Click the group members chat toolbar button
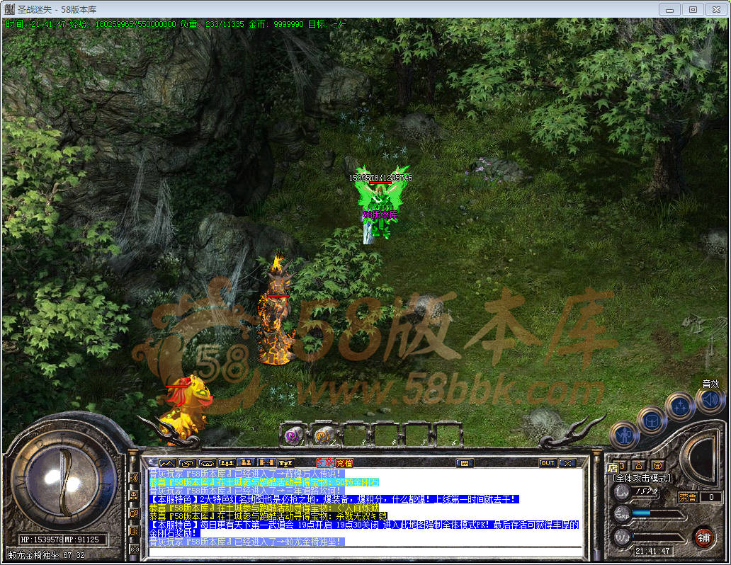Viewport: 731px width, 565px height. pos(227,463)
